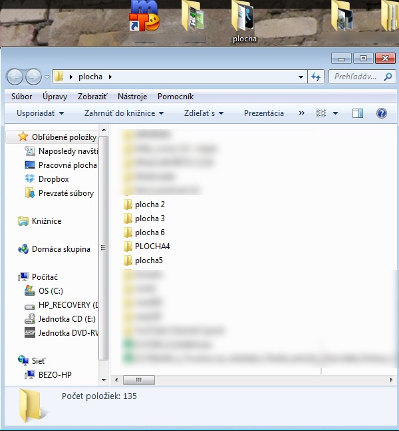Click the horizontal scrollbar thumb

[139, 380]
